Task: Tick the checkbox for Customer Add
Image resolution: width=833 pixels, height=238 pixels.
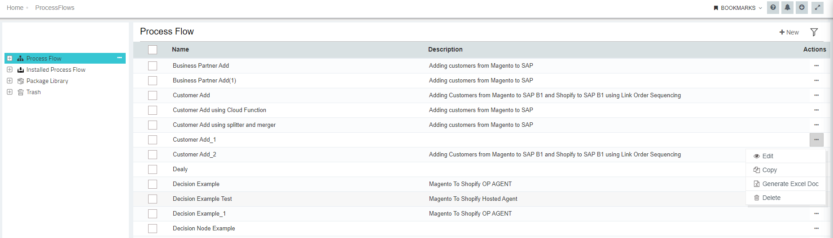Action: click(x=153, y=95)
